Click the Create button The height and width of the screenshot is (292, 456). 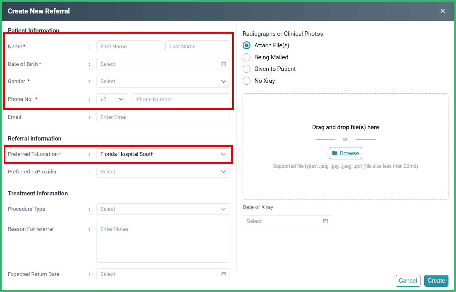(x=436, y=281)
